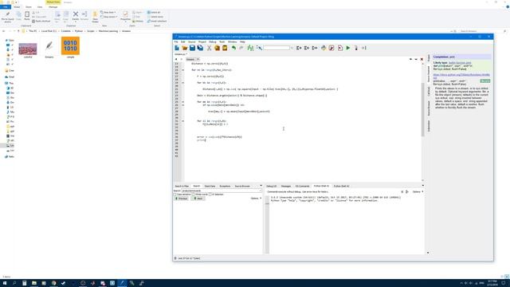510x287 pixels.
Task: Open Easy access dropdown in Explorer ribbon
Action: (109, 17)
